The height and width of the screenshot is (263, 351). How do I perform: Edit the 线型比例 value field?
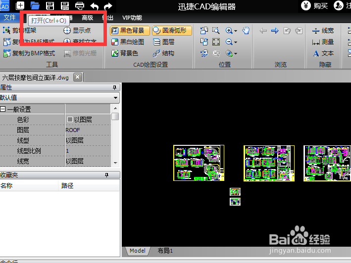(x=88, y=151)
